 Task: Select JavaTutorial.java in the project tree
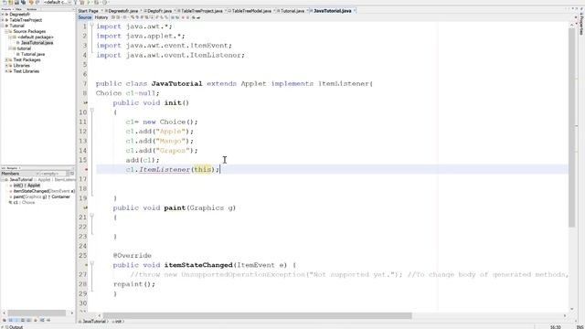37,43
